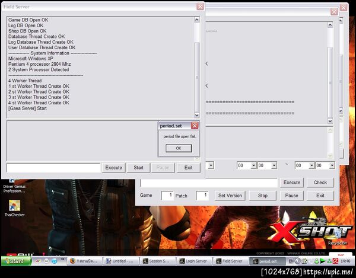Expand the quick launch chevron
Image resolution: width=356 pixels, height=278 pixels.
62,259
